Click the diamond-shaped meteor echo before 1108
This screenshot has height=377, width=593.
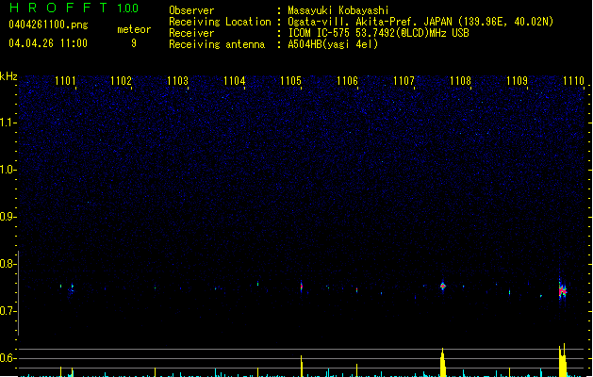click(x=443, y=287)
